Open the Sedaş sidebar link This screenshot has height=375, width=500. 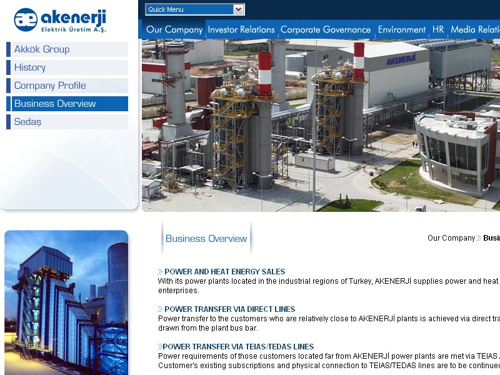click(x=27, y=122)
